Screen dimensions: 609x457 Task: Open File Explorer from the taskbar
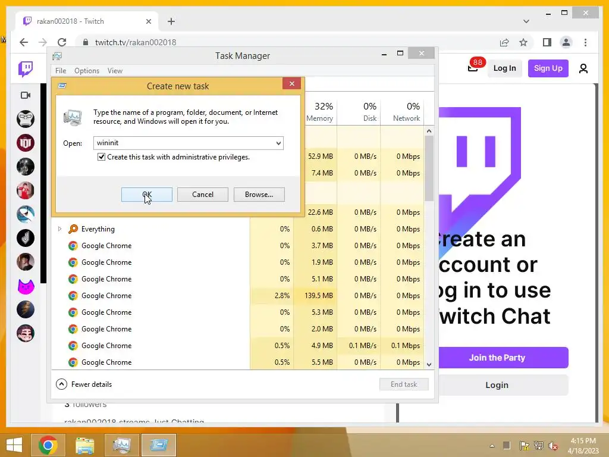(x=84, y=445)
